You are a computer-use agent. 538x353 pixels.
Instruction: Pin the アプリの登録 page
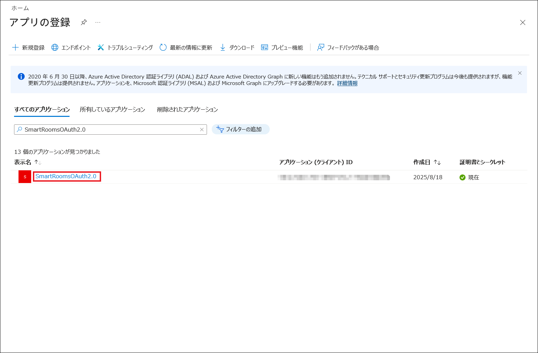[84, 22]
